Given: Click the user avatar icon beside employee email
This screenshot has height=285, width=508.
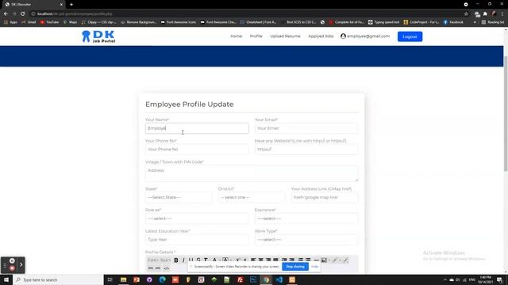Looking at the screenshot, I should pos(343,36).
